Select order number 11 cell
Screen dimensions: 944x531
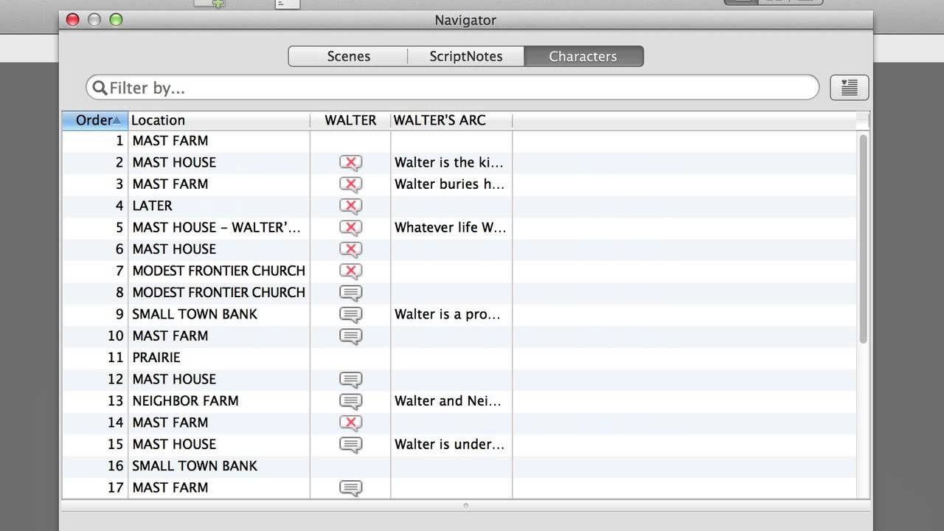[x=95, y=358]
